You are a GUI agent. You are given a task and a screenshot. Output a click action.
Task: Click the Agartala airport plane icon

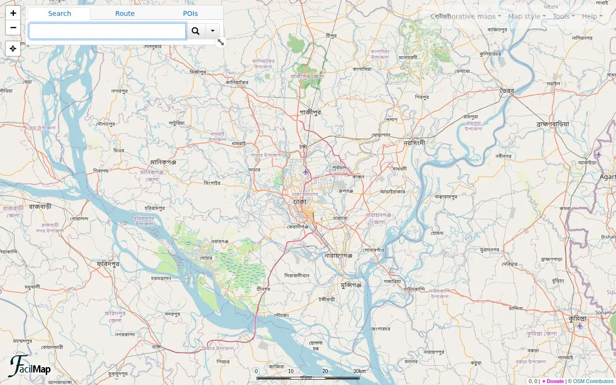[x=599, y=154]
